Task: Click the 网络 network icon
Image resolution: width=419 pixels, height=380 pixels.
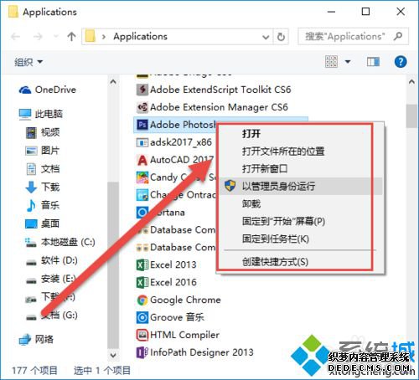Action: pos(25,340)
